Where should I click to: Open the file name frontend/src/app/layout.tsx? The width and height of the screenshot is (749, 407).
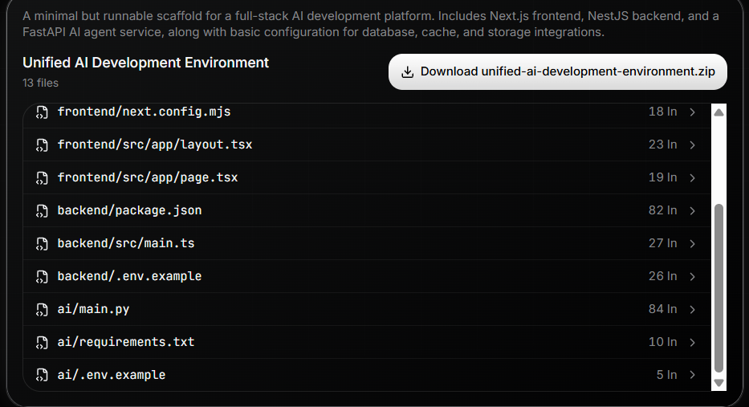tap(155, 144)
